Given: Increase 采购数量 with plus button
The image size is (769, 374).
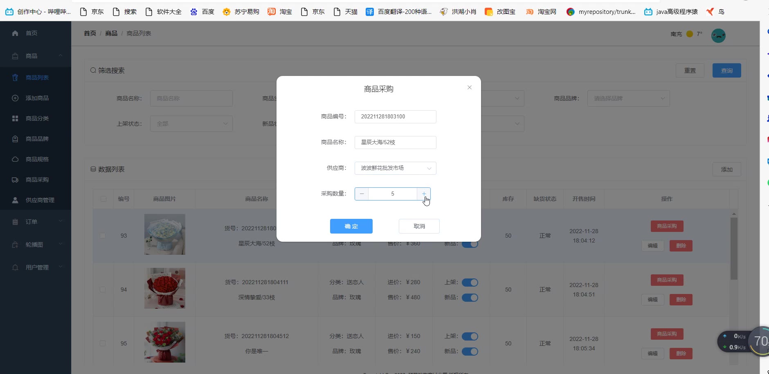Looking at the screenshot, I should pos(424,194).
